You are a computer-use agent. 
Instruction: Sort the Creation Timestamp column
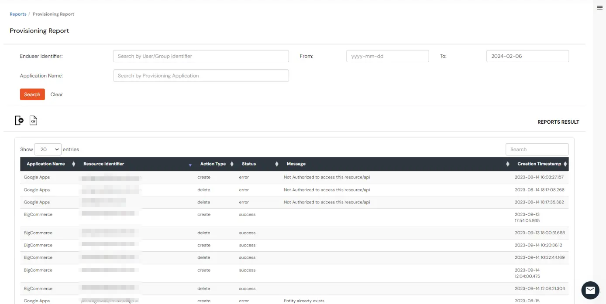coord(565,164)
